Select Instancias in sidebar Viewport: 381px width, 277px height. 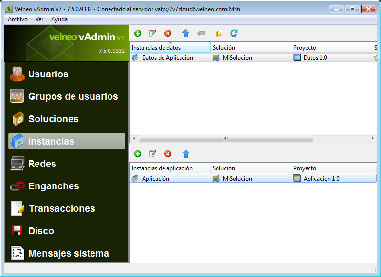(x=67, y=141)
